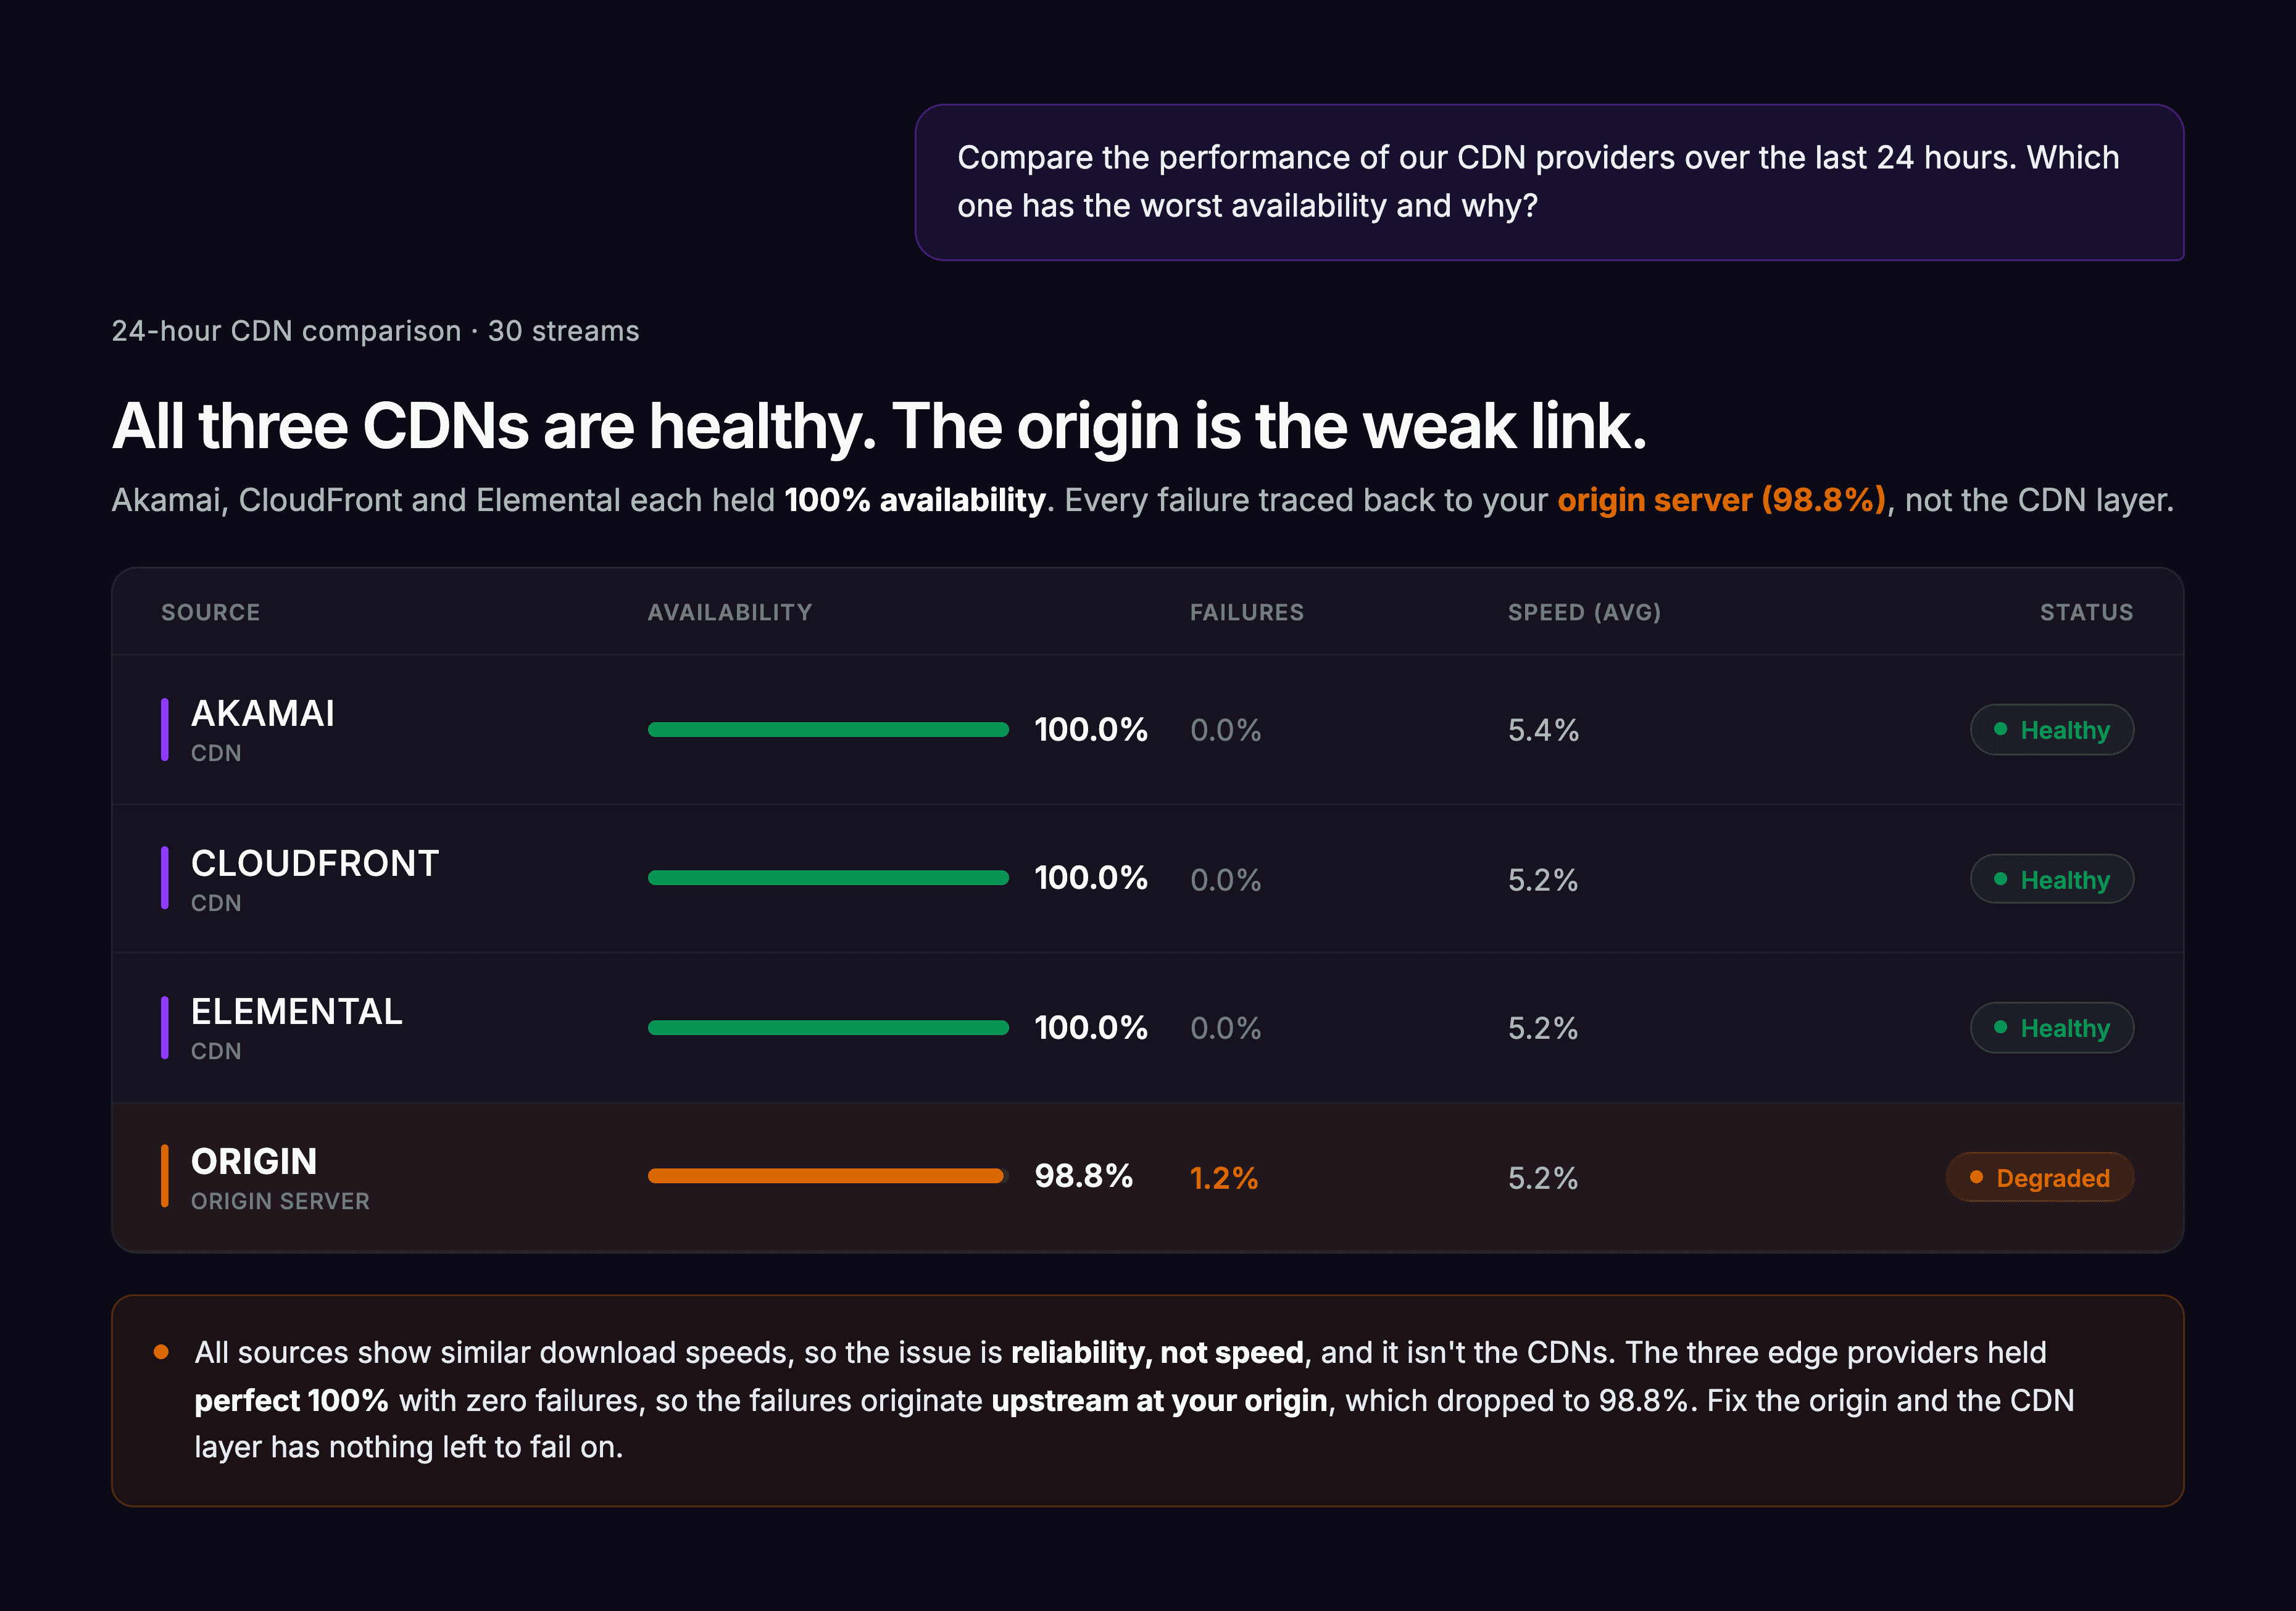Click the orange dot in the Degraded badge
The width and height of the screenshot is (2296, 1611).
1976,1177
